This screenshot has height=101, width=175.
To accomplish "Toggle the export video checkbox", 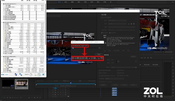I will pyautogui.click(x=102, y=33).
